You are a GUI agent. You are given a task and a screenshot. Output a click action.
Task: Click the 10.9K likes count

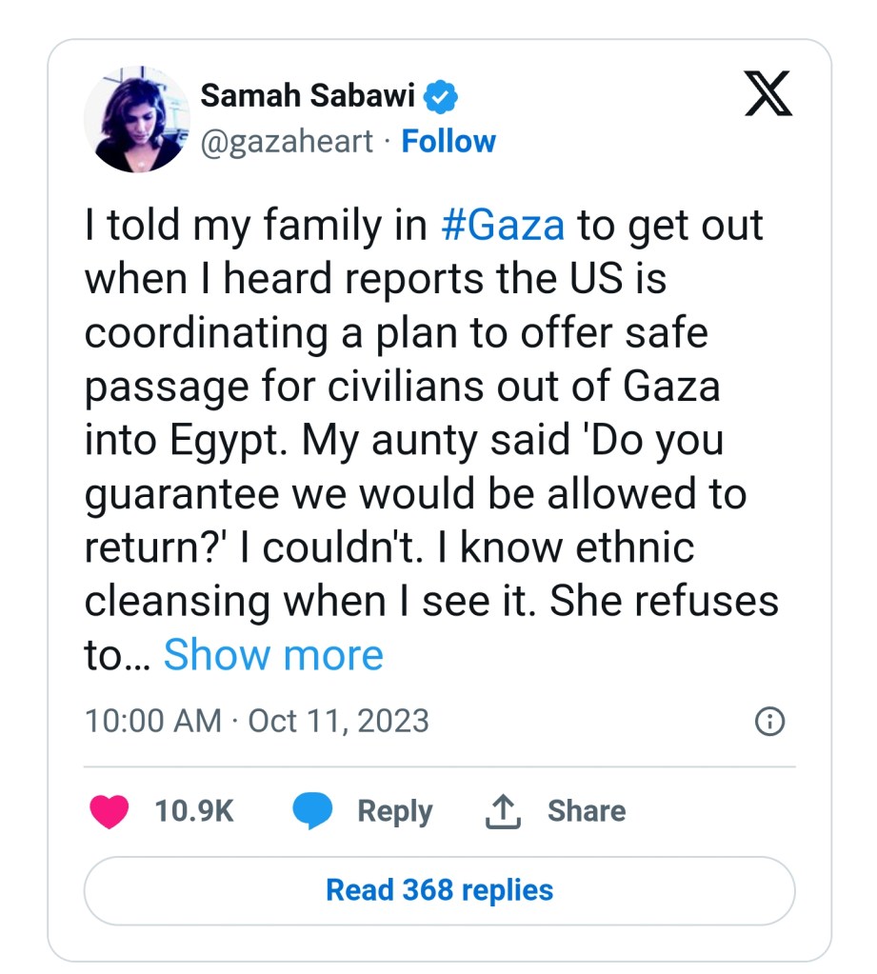(194, 811)
